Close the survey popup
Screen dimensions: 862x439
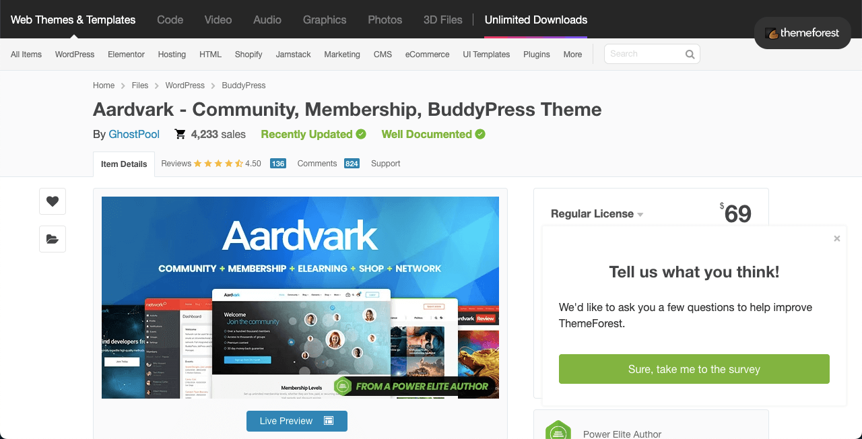[x=837, y=238]
